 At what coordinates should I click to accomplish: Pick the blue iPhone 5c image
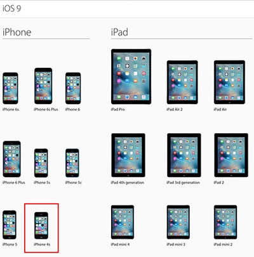tap(72, 163)
